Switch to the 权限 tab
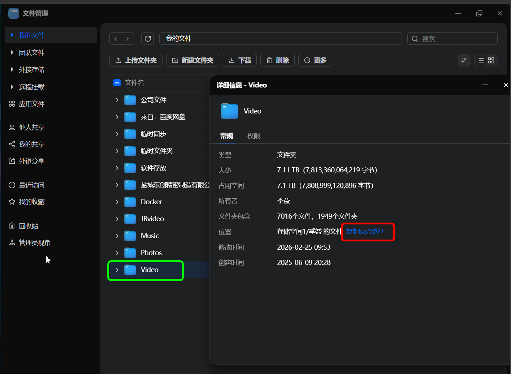This screenshot has width=511, height=374. (254, 136)
